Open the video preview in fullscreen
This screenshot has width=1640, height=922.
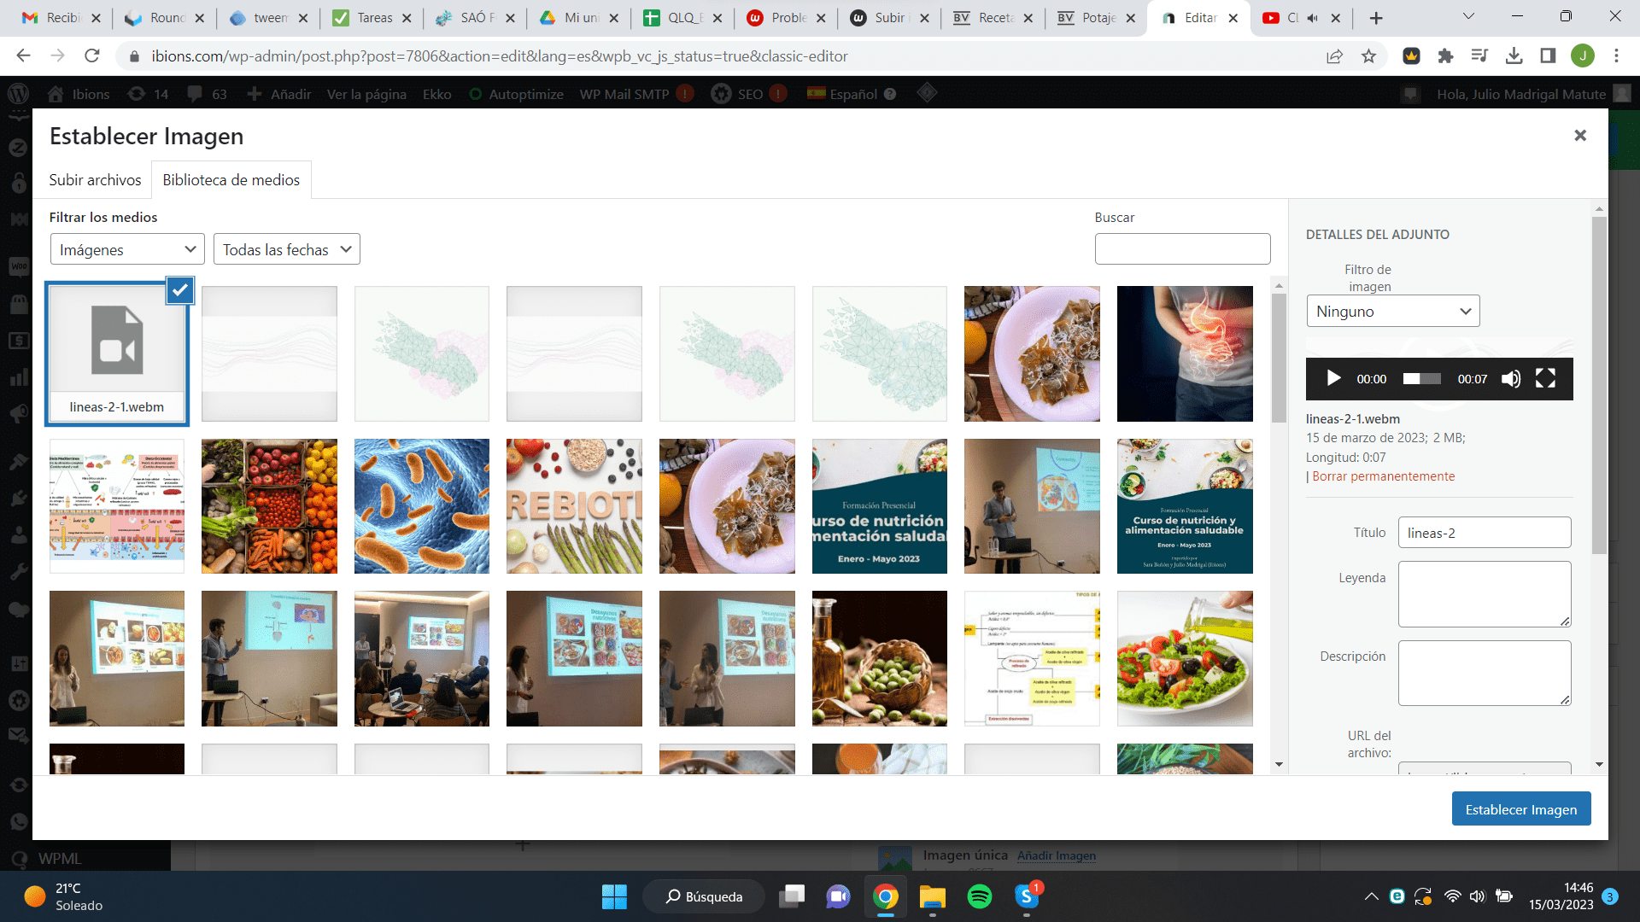click(1545, 378)
